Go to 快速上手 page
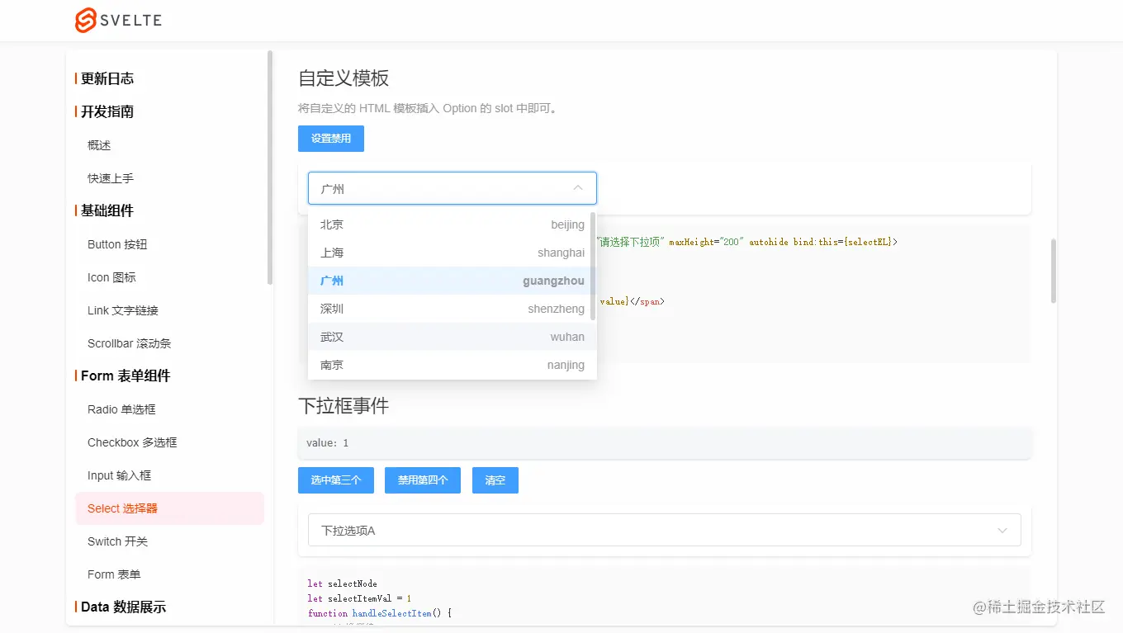This screenshot has height=633, width=1123. [x=111, y=178]
